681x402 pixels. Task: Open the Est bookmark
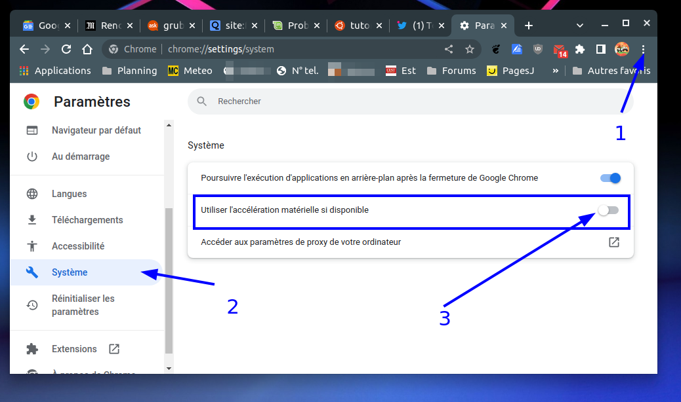click(x=400, y=71)
